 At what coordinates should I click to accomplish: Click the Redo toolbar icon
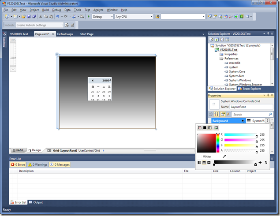[66, 17]
